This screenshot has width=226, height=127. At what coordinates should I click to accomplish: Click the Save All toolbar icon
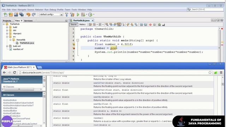click(22, 14)
